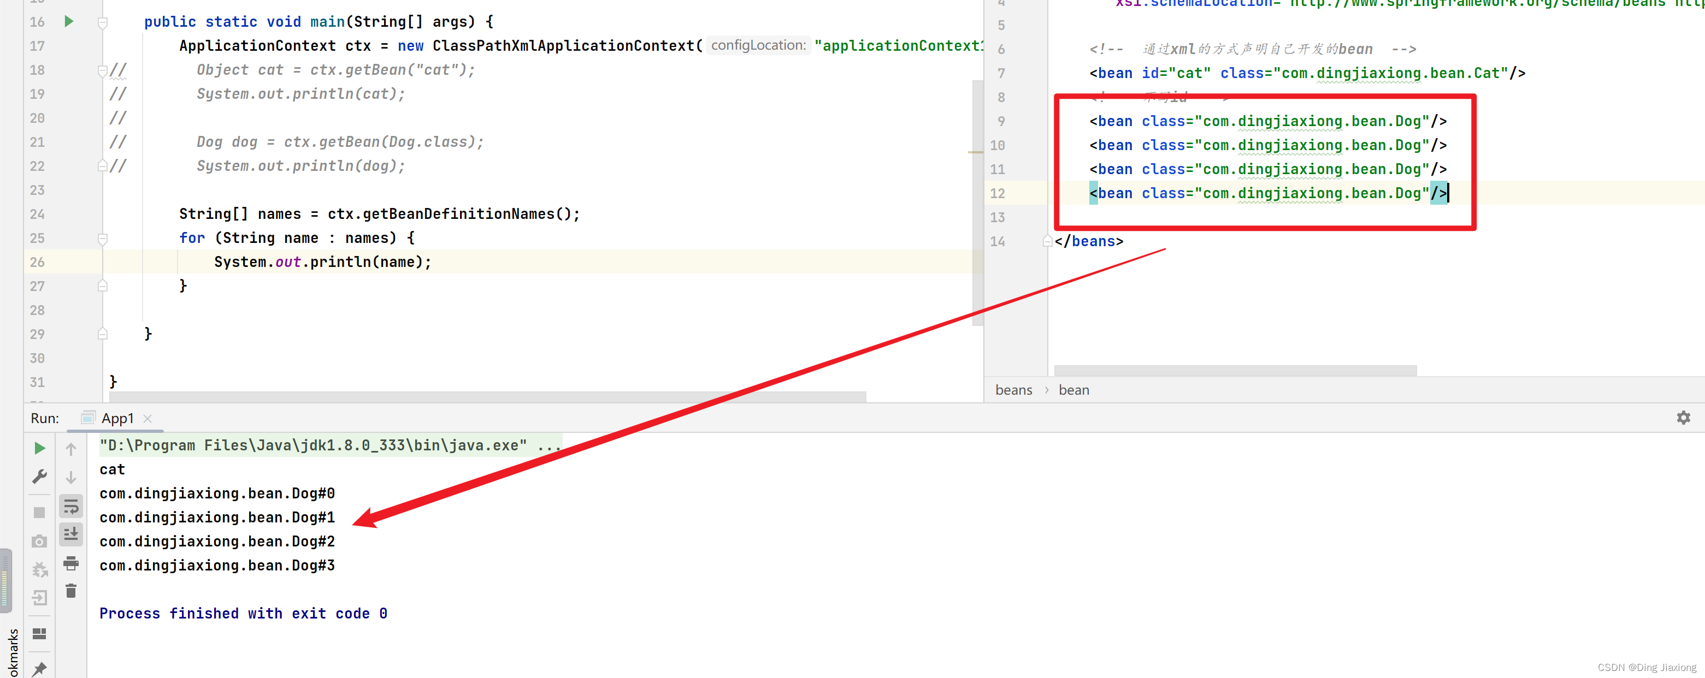The image size is (1705, 678).
Task: Click the closing </beans> tag
Action: pos(1089,241)
